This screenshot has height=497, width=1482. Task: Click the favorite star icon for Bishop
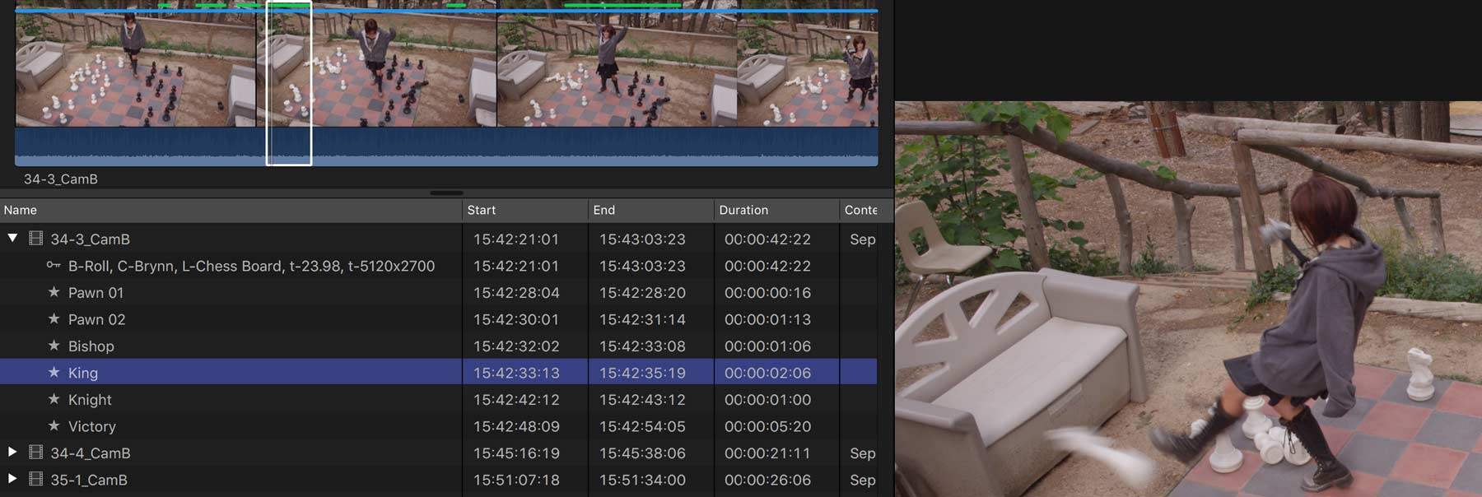pyautogui.click(x=54, y=346)
